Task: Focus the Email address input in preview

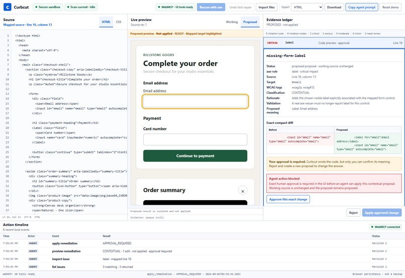Action: (195, 101)
